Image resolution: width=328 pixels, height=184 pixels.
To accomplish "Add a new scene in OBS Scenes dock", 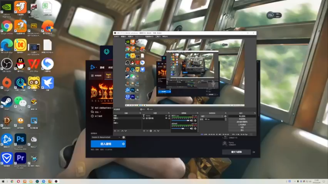I will (x=115, y=131).
